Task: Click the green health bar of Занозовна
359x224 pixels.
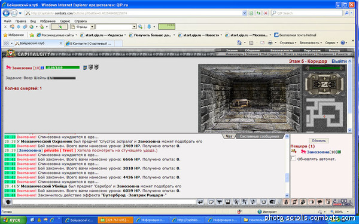Action: point(62,67)
